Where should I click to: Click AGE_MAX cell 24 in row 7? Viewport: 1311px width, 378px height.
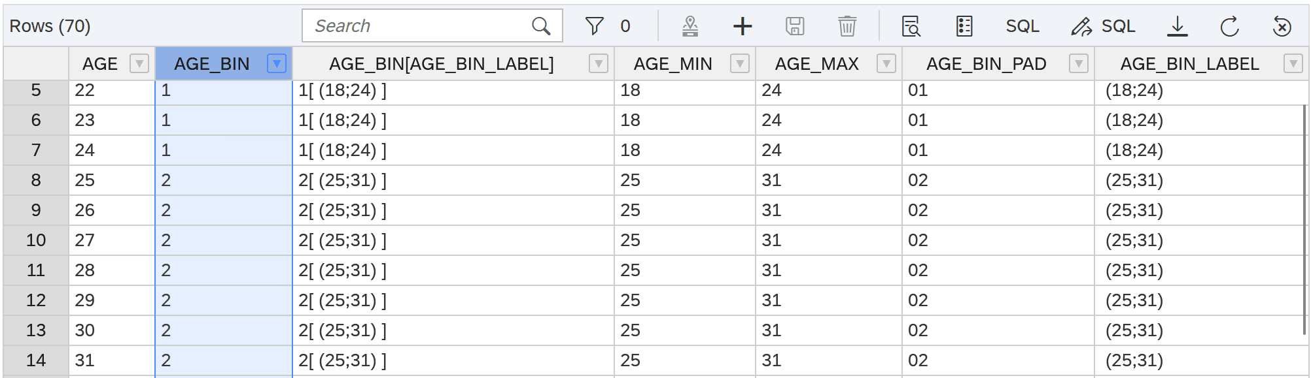tap(829, 150)
